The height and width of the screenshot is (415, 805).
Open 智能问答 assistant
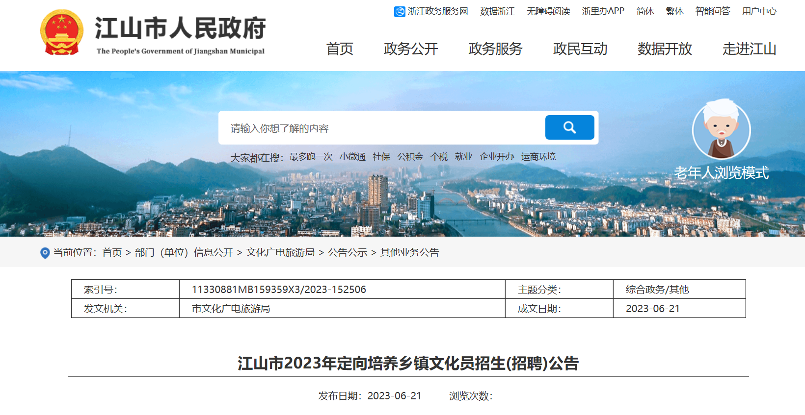[713, 11]
